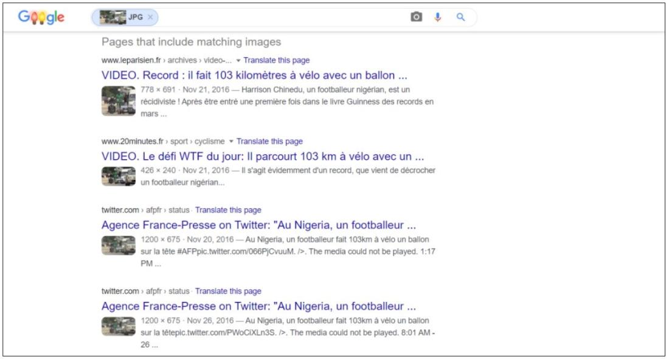Open AFP Twitter result dated Nov 26, 2016
The height and width of the screenshot is (359, 669).
[258, 306]
